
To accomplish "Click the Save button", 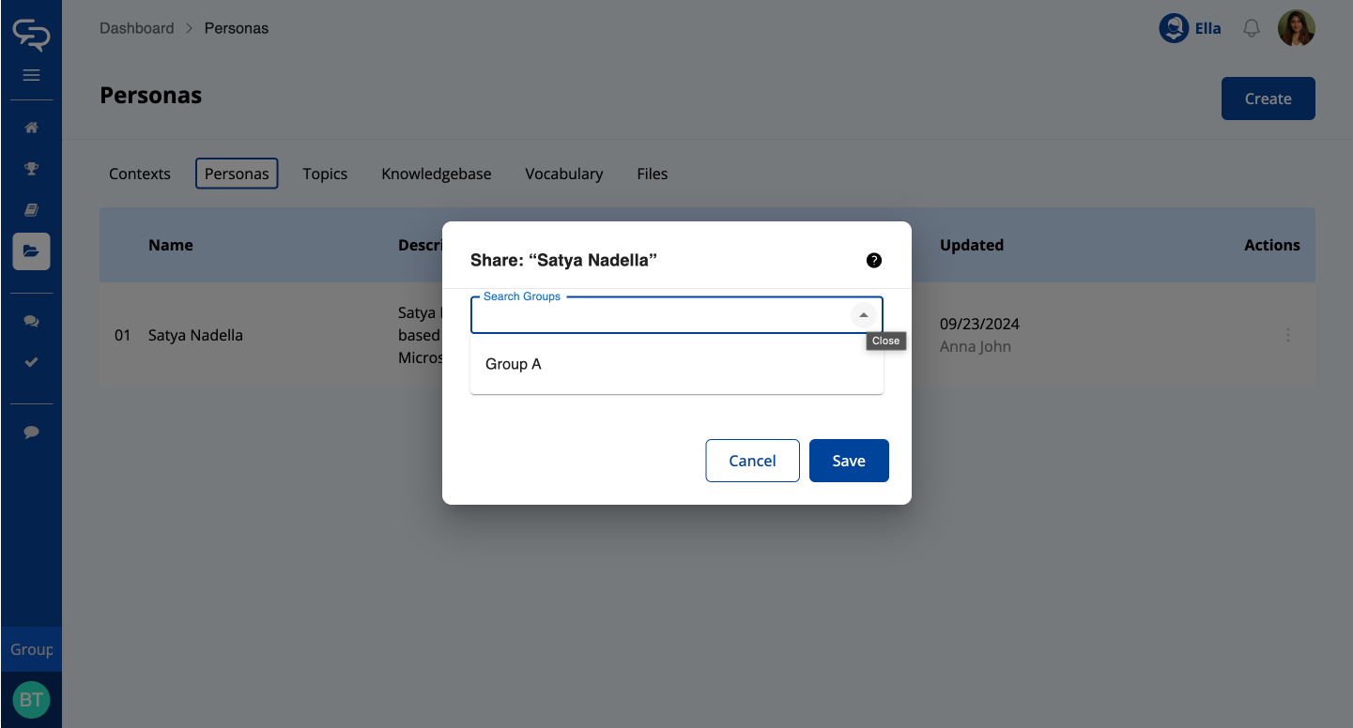I will pos(848,461).
